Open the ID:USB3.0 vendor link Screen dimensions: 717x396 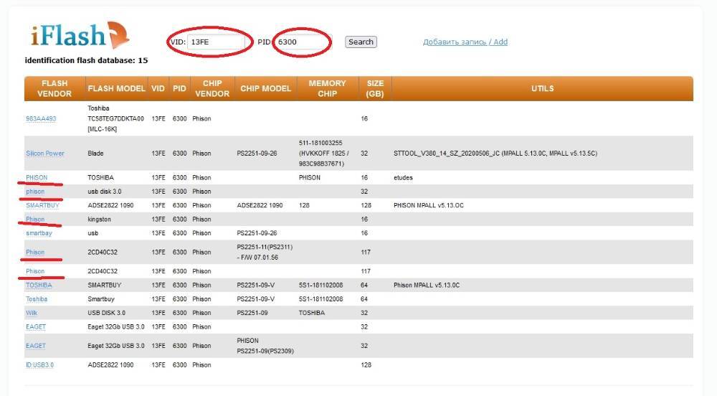click(x=39, y=365)
